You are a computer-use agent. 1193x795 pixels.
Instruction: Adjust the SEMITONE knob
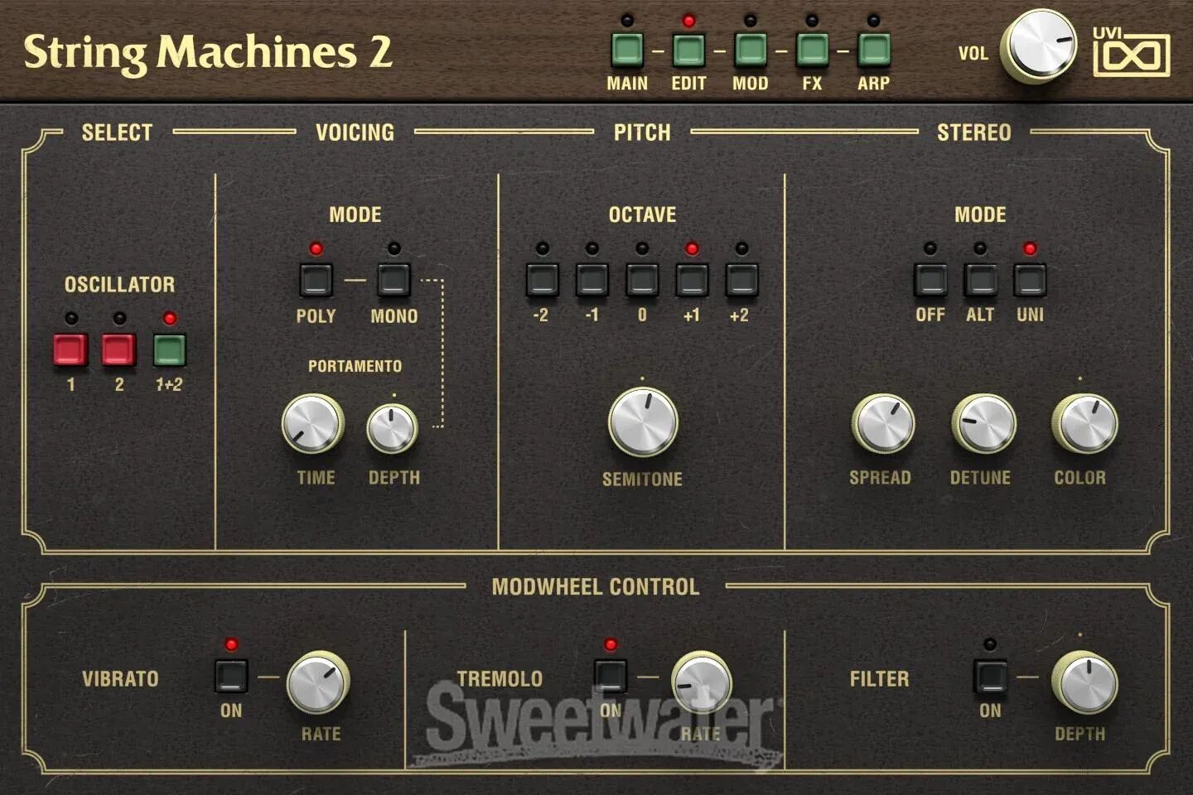click(x=643, y=422)
